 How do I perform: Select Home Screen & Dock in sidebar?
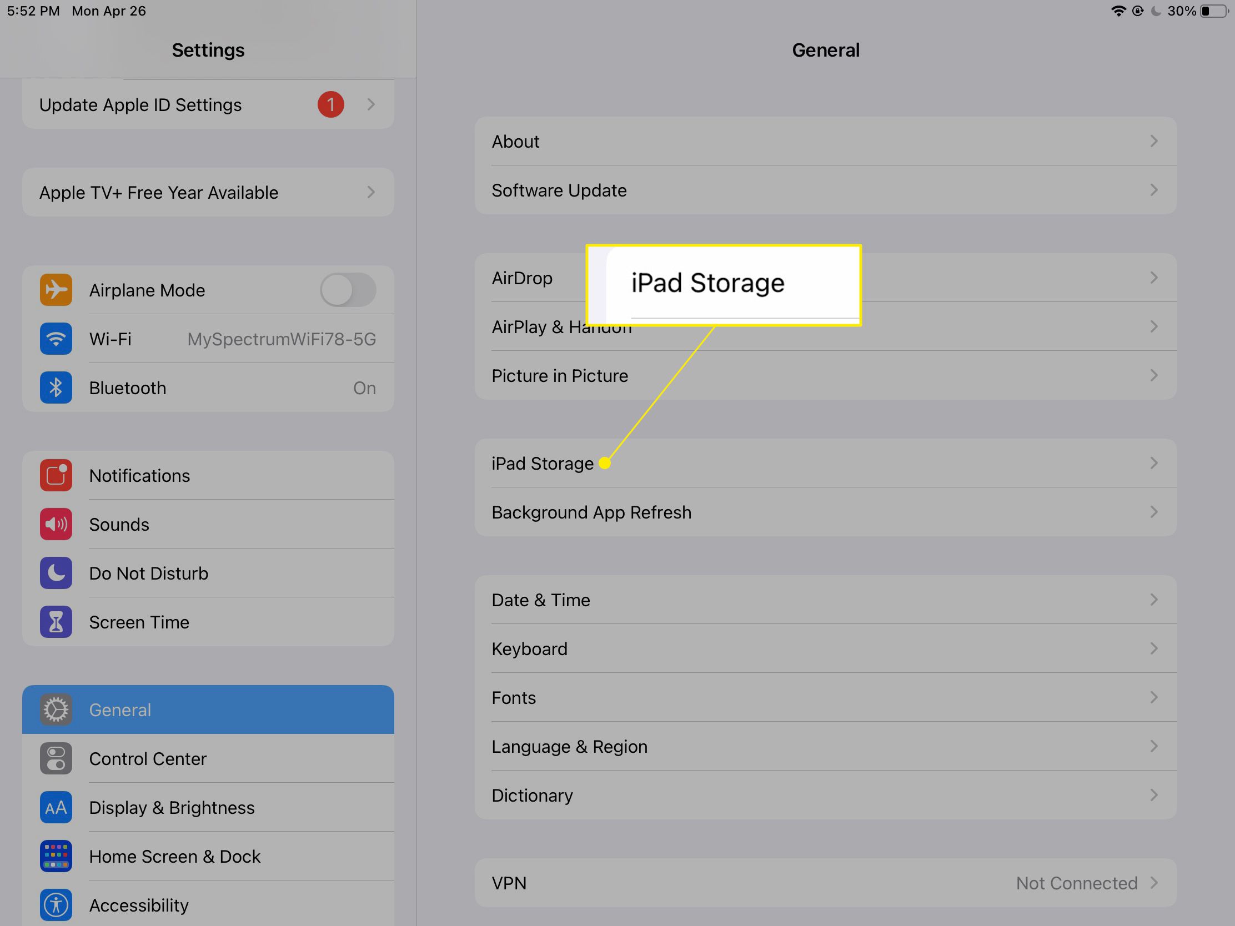tap(208, 856)
